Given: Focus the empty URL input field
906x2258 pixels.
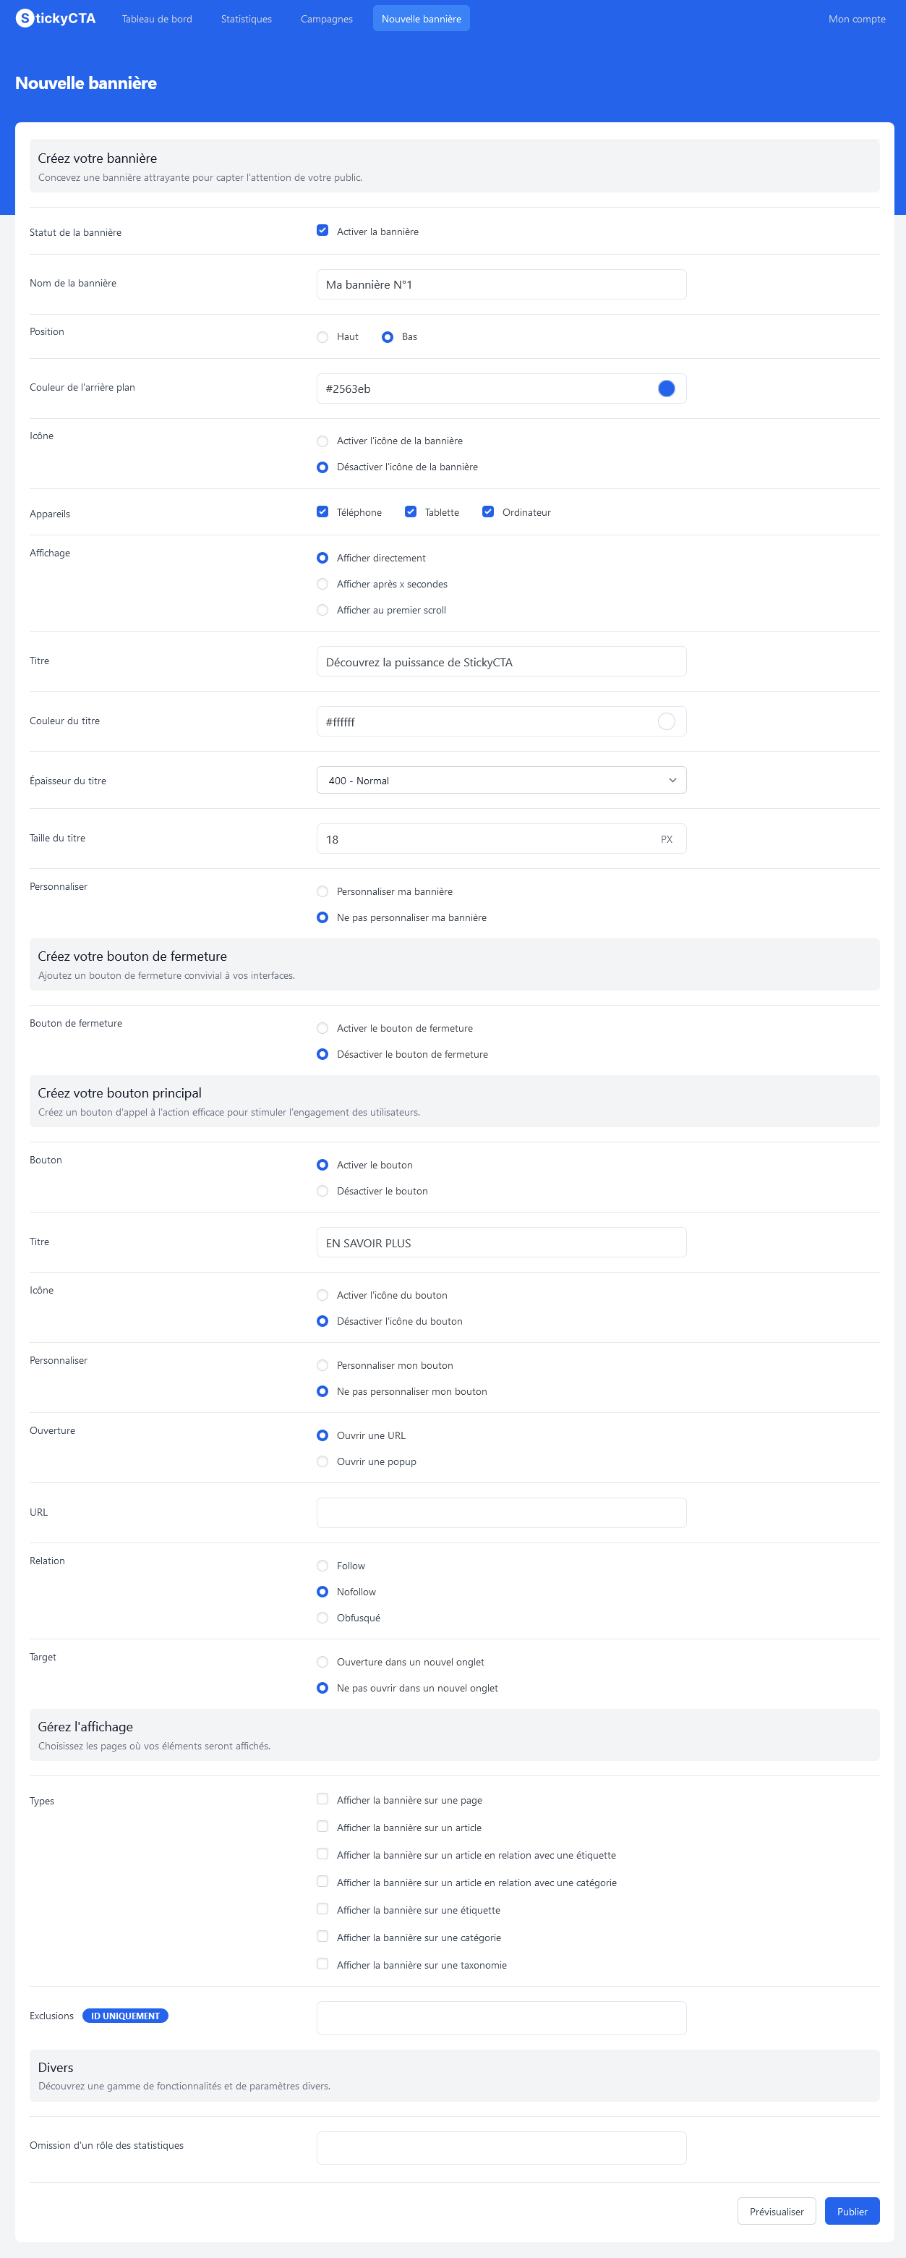Looking at the screenshot, I should pyautogui.click(x=501, y=1513).
